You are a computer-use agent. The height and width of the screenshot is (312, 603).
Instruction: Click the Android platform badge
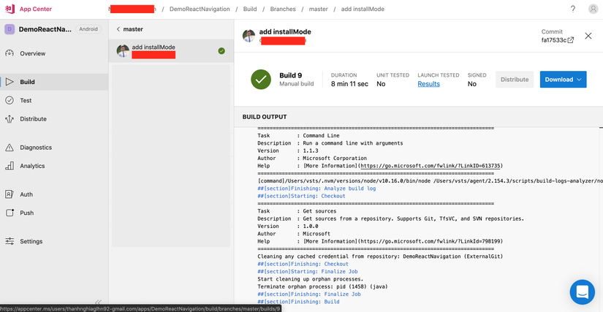[x=88, y=29]
